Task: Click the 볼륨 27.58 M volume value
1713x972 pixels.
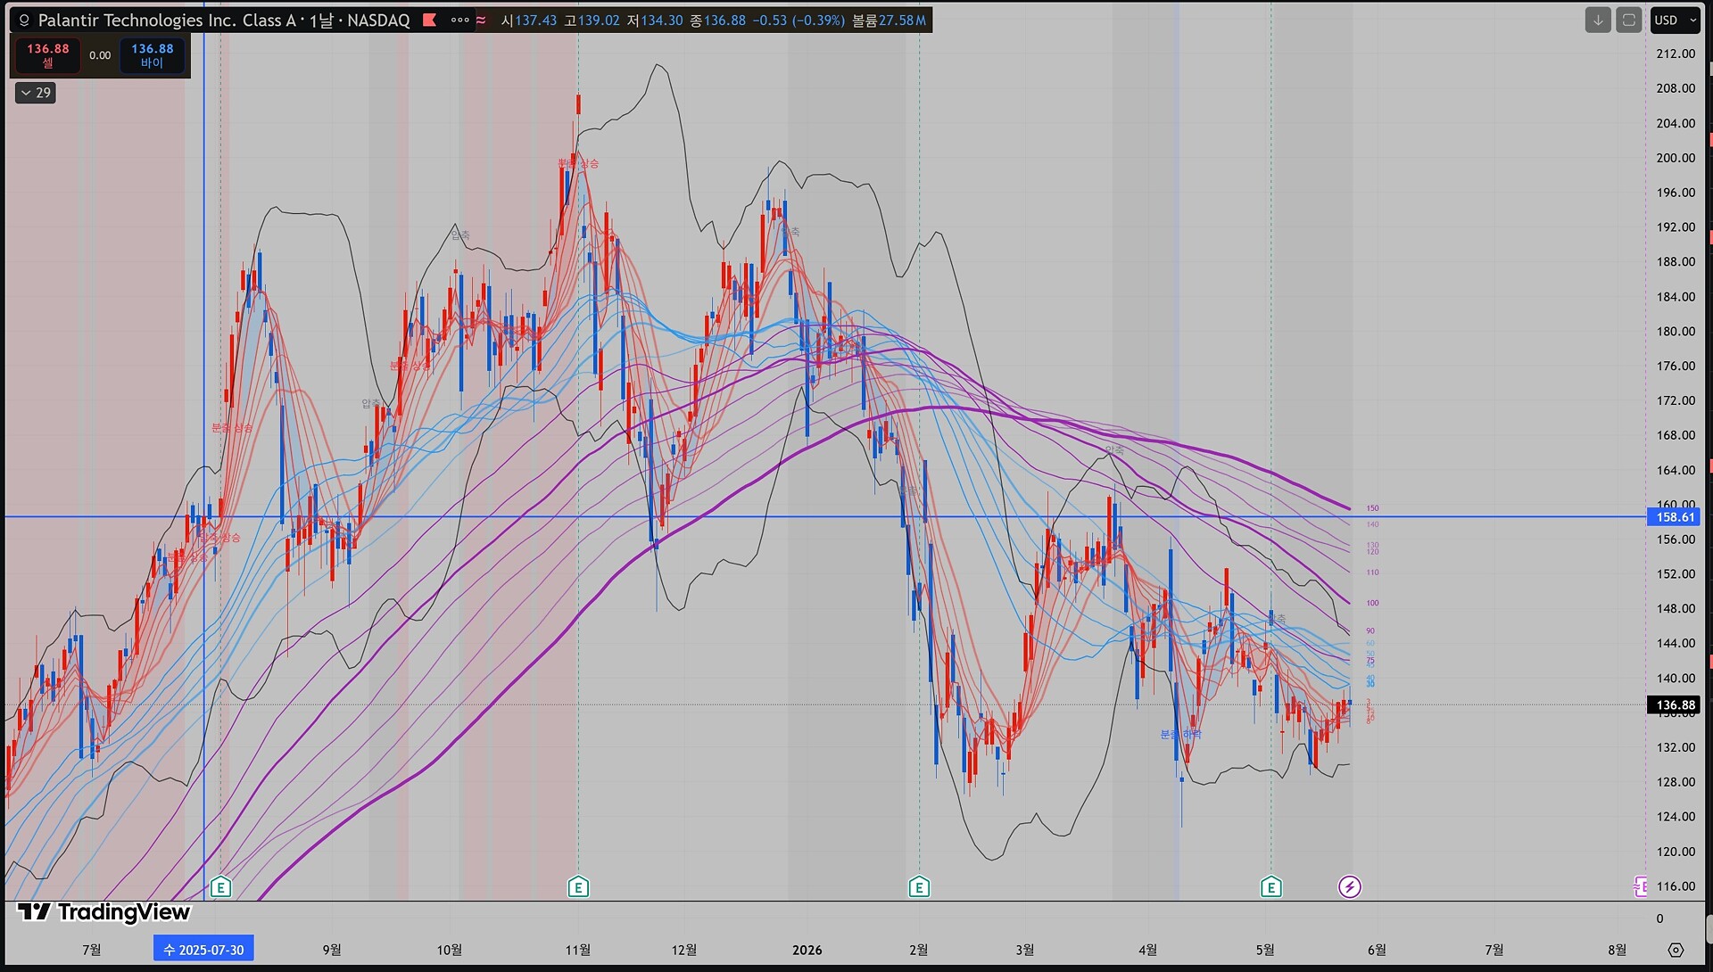Action: (889, 21)
